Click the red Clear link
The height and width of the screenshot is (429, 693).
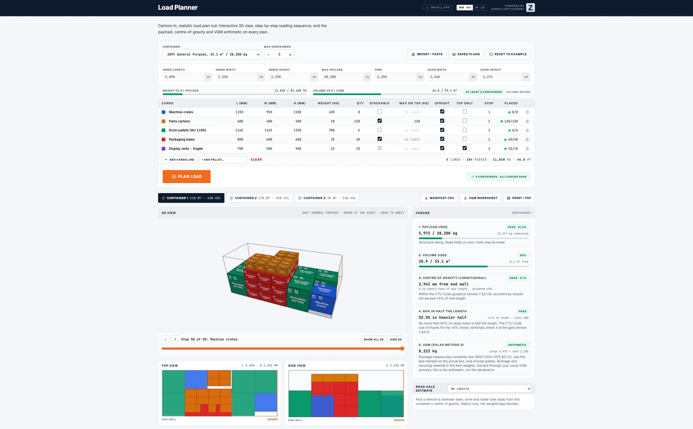(256, 160)
